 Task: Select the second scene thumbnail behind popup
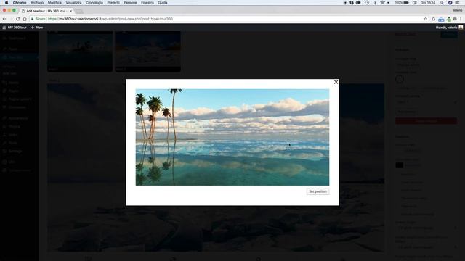(x=148, y=51)
